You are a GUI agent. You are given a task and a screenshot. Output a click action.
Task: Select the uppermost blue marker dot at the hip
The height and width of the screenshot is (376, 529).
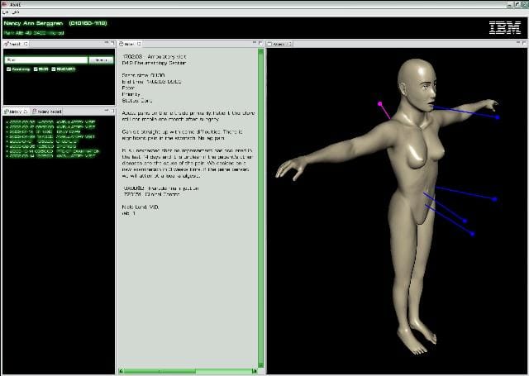click(x=494, y=199)
